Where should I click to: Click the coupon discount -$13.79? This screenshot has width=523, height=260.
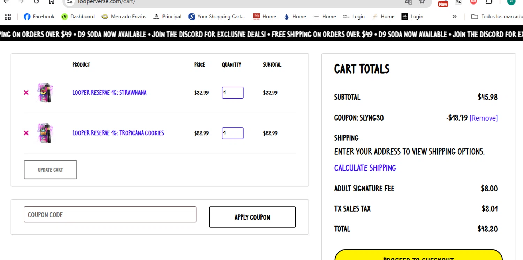[457, 118]
